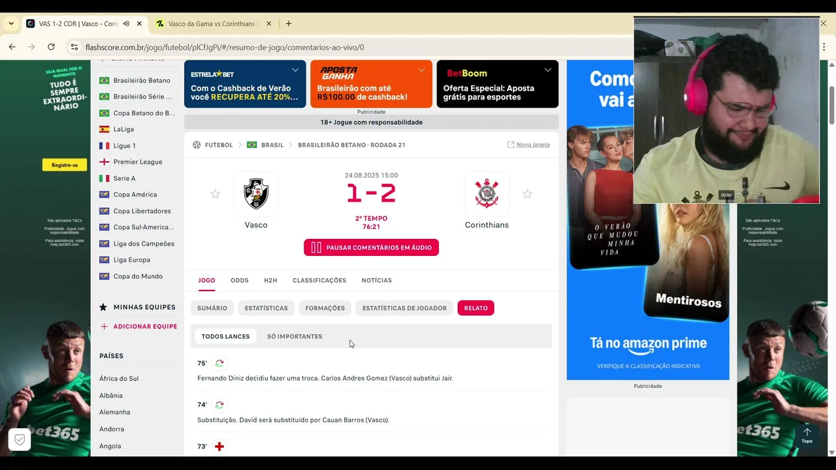Open Liga dos Campeões in sidebar
This screenshot has width=836, height=470.
point(137,243)
